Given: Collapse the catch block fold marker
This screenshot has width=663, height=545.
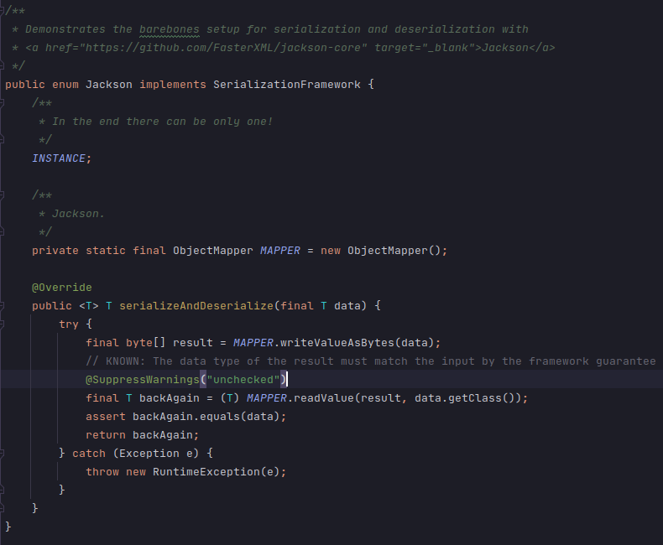Looking at the screenshot, I should 2,454.
